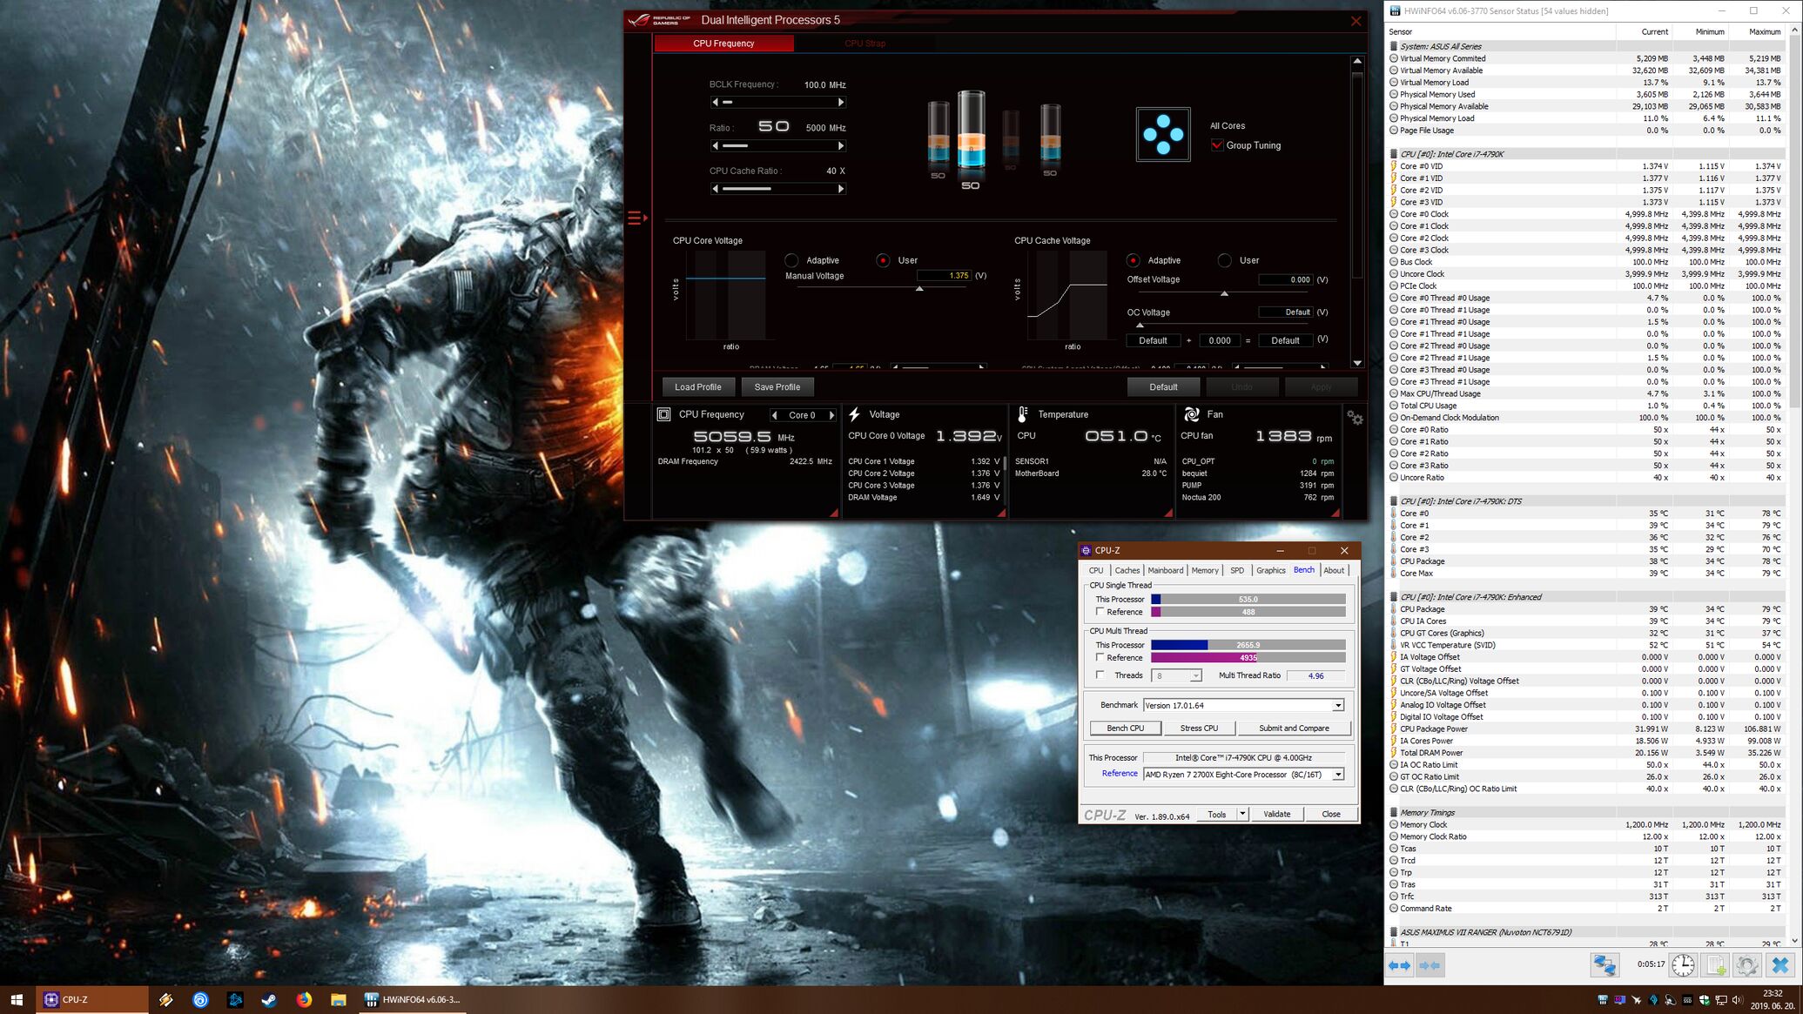
Task: Open the Graphics tab in CPU-Z
Action: click(1271, 570)
